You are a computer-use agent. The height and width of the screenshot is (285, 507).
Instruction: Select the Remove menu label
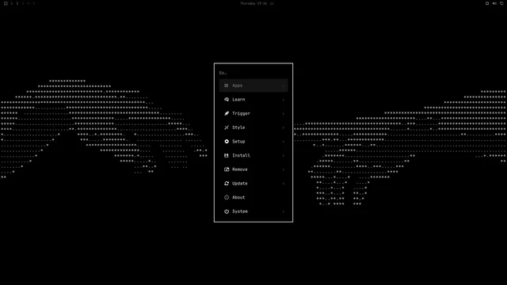click(240, 169)
